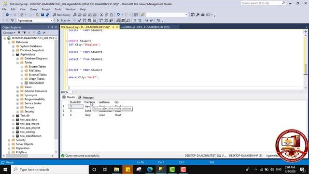This screenshot has height=174, width=309.
Task: Open the File menu
Action: tap(4, 9)
